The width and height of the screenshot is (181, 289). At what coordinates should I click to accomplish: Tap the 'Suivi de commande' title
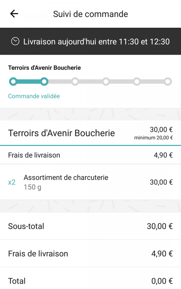point(91,14)
